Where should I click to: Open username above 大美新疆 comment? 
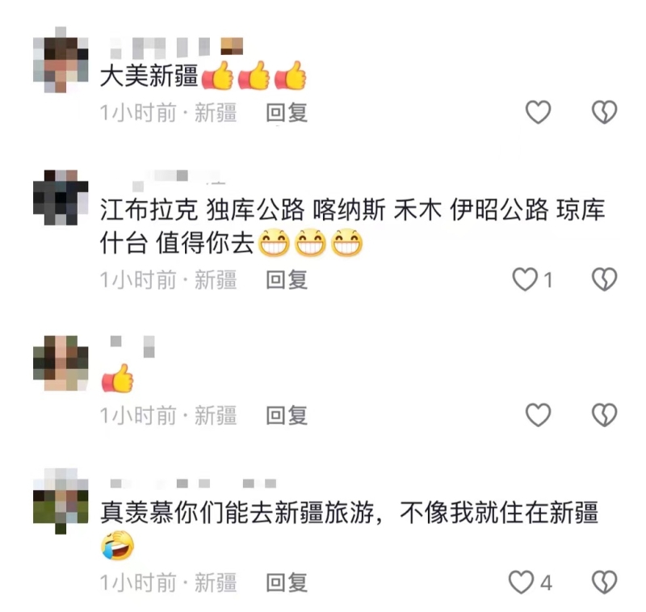[x=176, y=48]
